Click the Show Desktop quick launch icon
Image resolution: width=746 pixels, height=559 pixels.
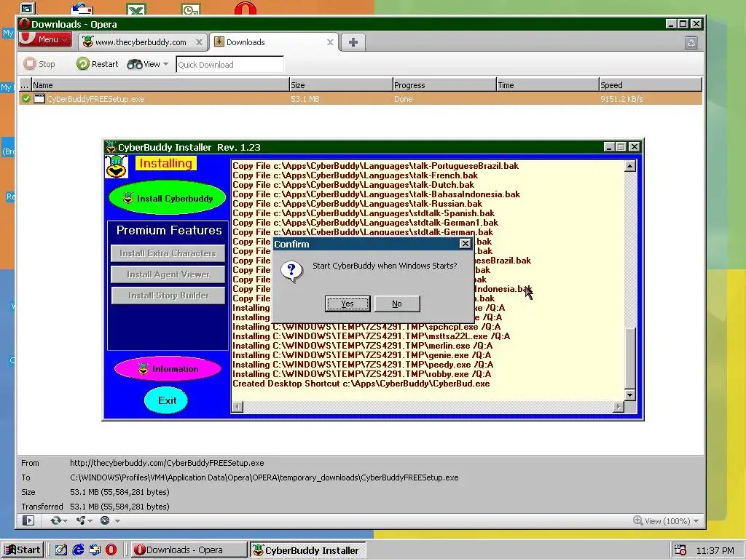[x=61, y=550]
